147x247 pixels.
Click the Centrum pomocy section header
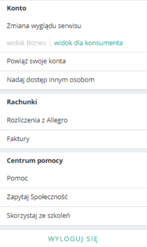pyautogui.click(x=35, y=161)
